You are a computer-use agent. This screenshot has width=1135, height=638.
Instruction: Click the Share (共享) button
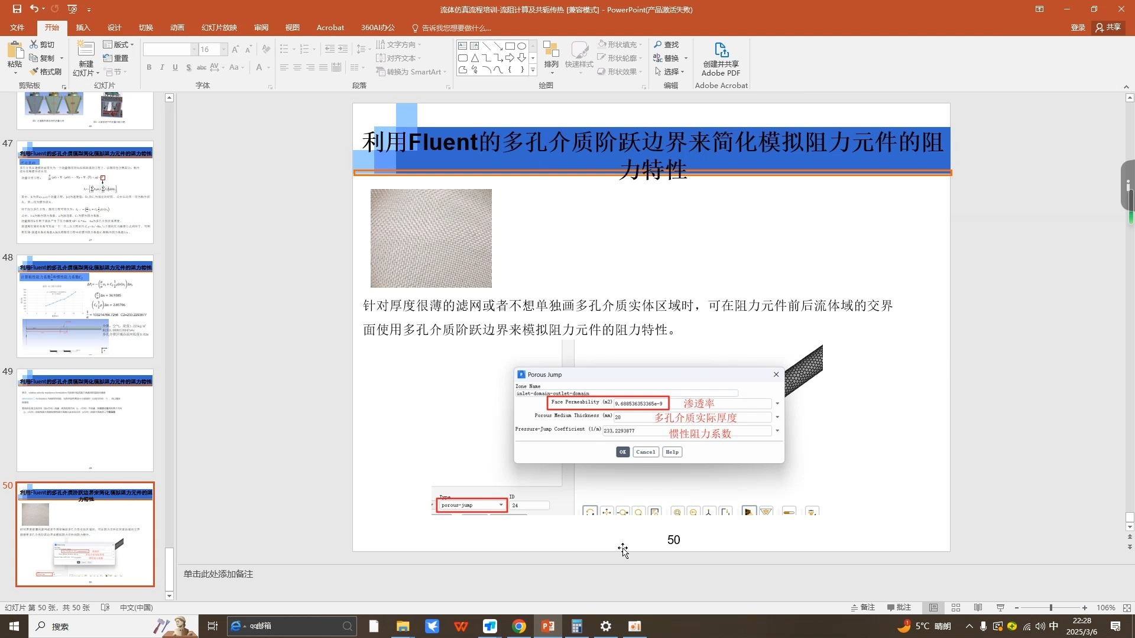coord(1108,27)
